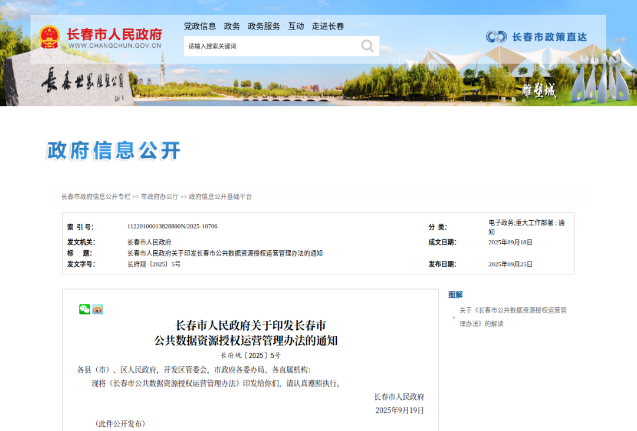
Task: Click the 长春市政策直达 logo icon
Action: click(496, 37)
